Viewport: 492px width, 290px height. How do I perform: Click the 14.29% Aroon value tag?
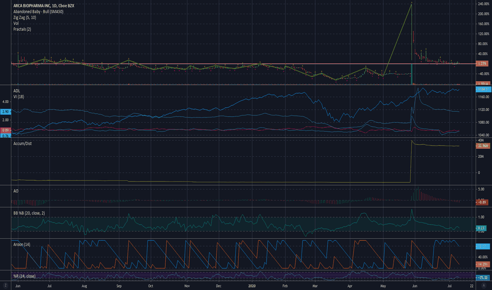pyautogui.click(x=482, y=264)
